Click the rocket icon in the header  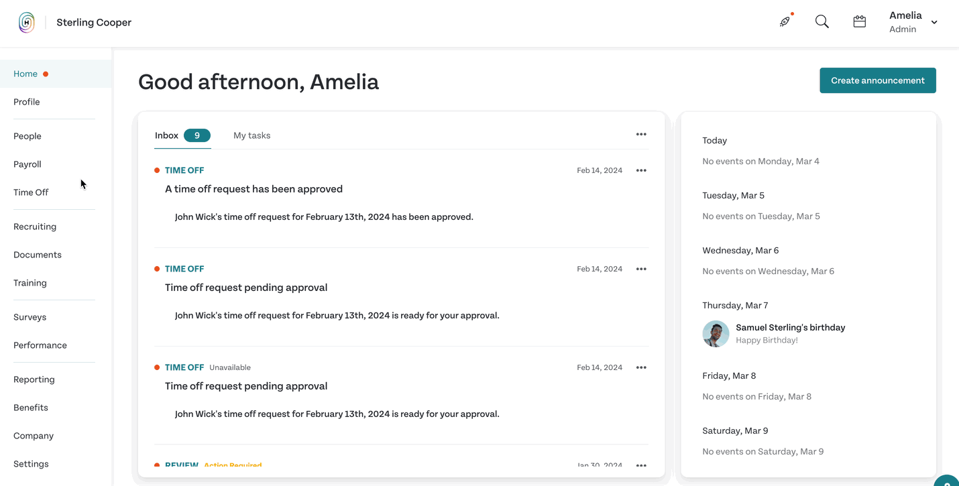[x=785, y=22]
